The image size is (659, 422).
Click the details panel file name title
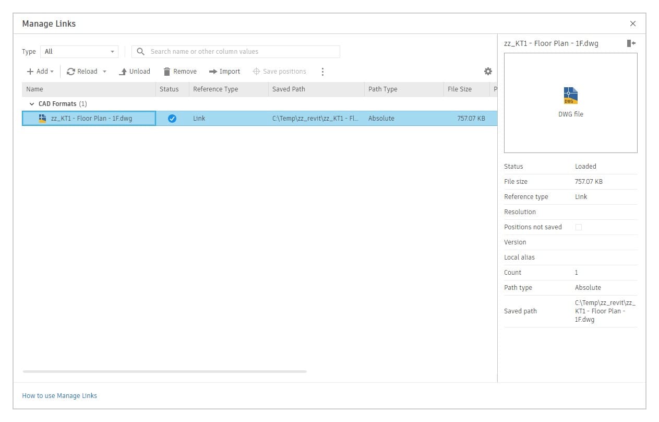coord(551,43)
